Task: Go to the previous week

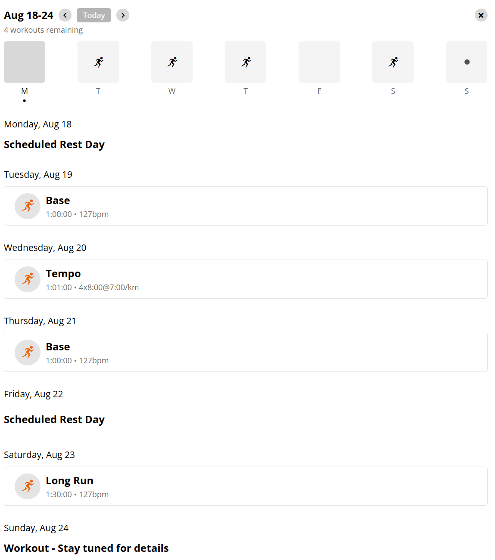Action: [65, 15]
